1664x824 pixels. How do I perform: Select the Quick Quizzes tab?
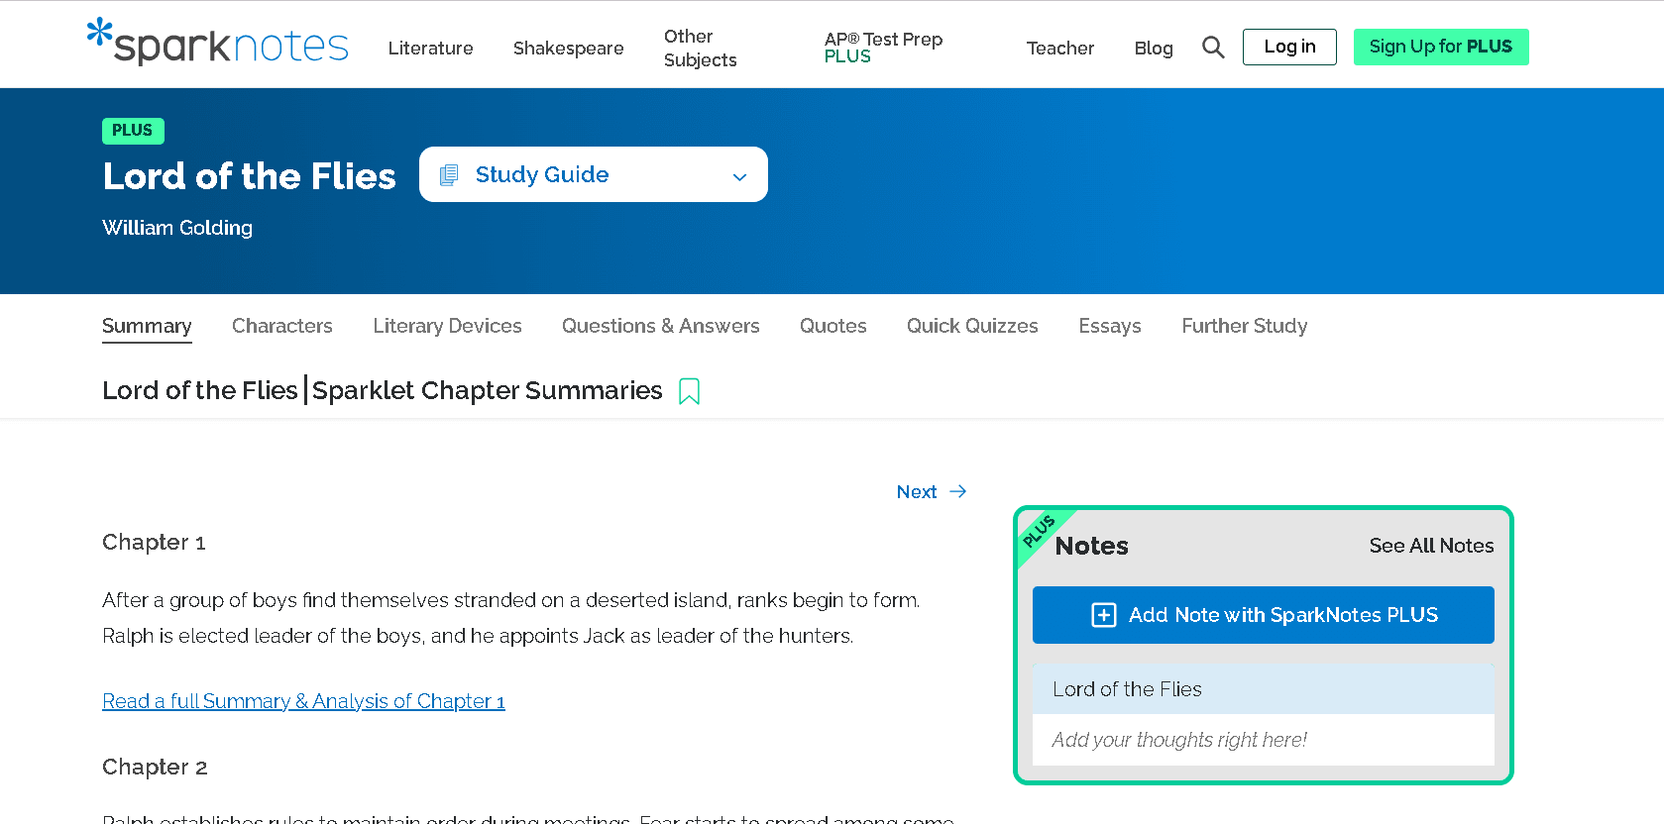tap(971, 326)
